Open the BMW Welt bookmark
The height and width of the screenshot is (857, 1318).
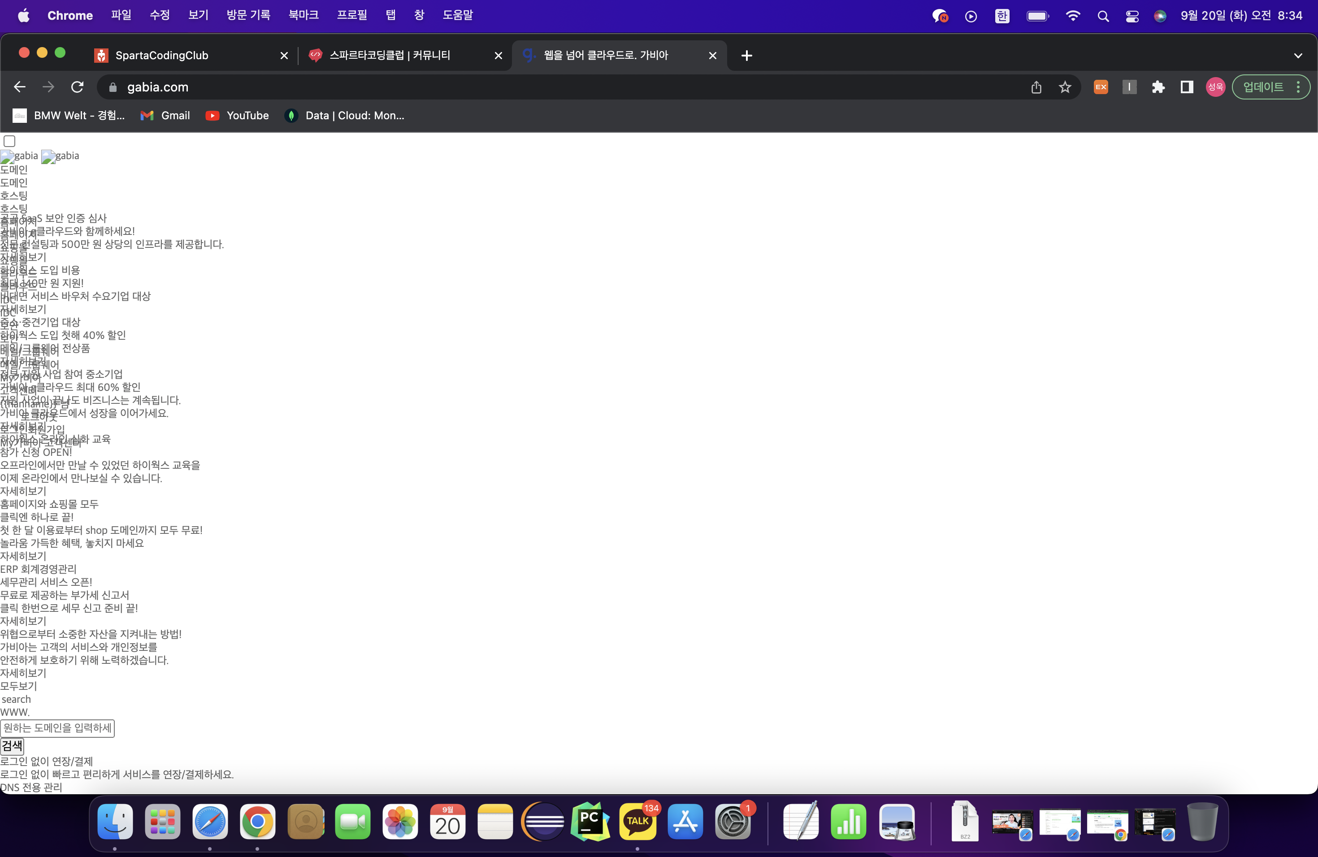point(69,115)
